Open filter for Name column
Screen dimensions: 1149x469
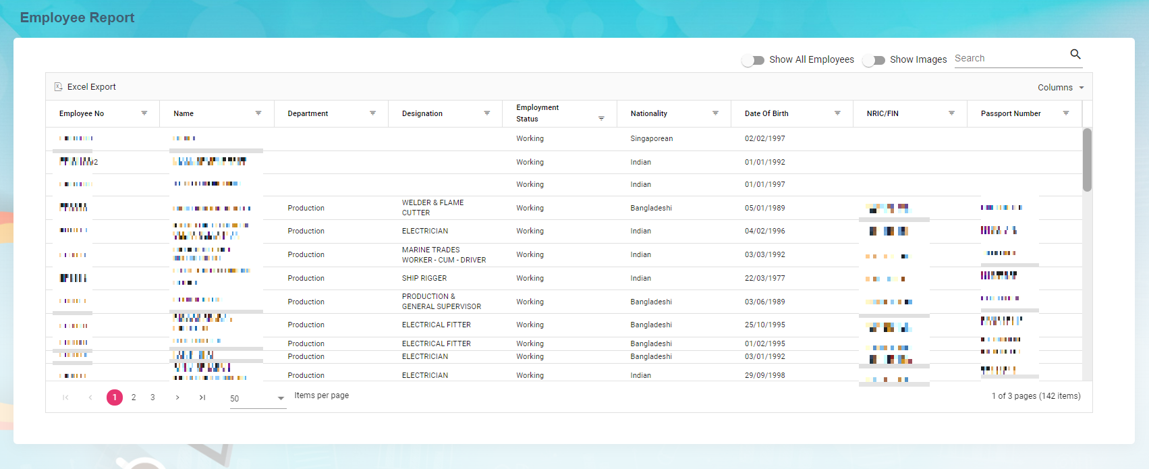click(258, 113)
